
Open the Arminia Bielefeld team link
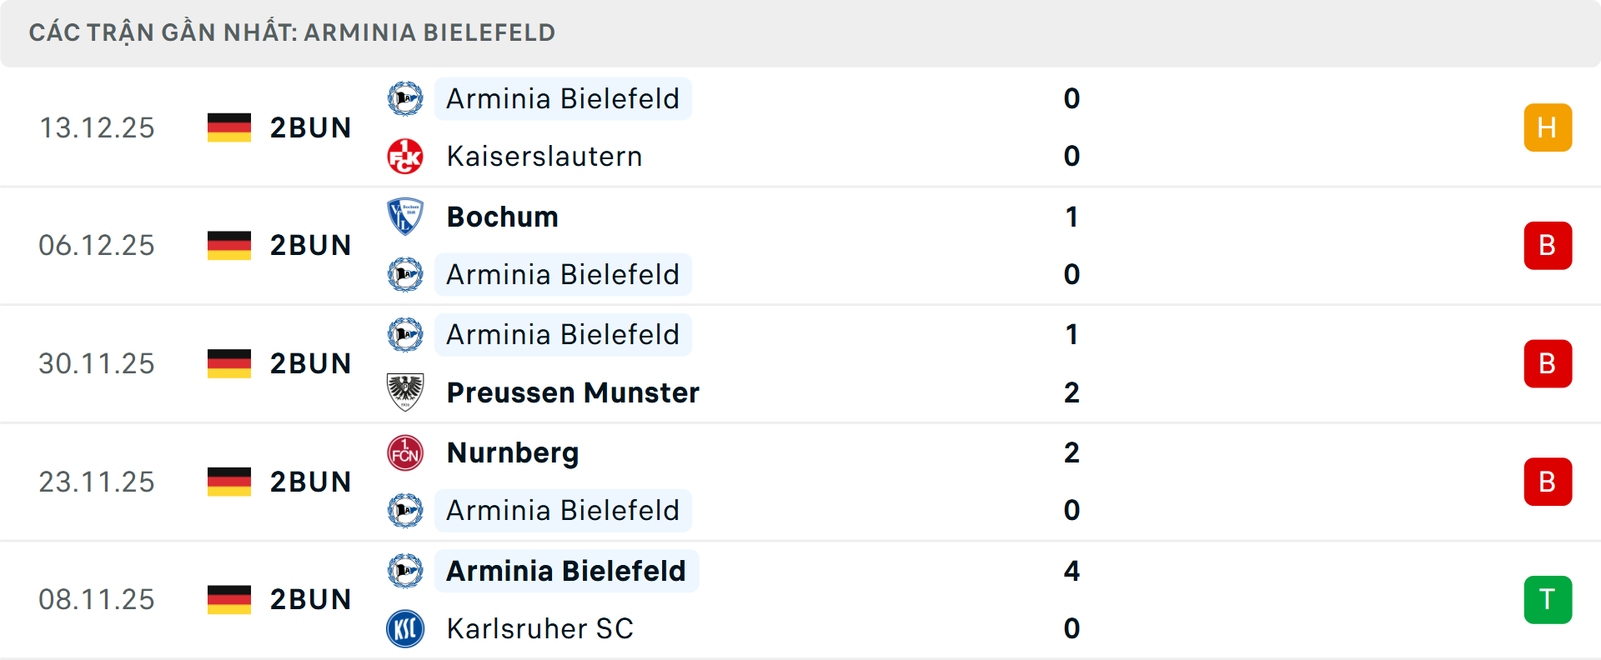562,98
